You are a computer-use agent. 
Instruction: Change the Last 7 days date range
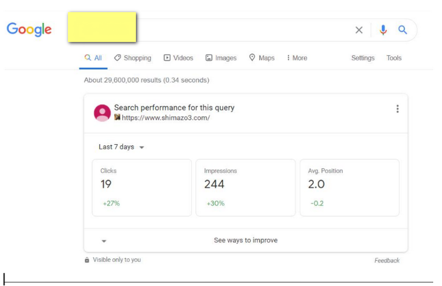[x=121, y=147]
